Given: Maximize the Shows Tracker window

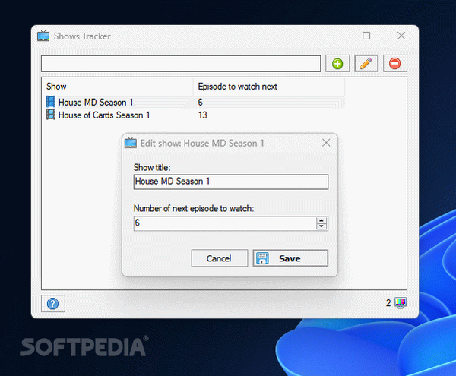Looking at the screenshot, I should 366,36.
